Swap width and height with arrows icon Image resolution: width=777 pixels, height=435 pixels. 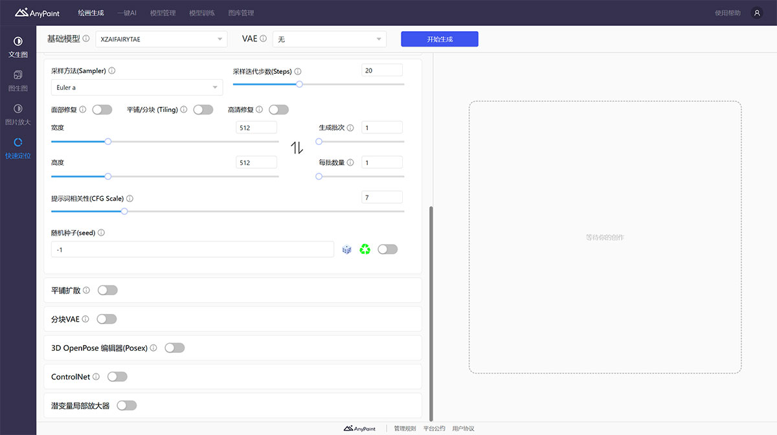(x=297, y=148)
